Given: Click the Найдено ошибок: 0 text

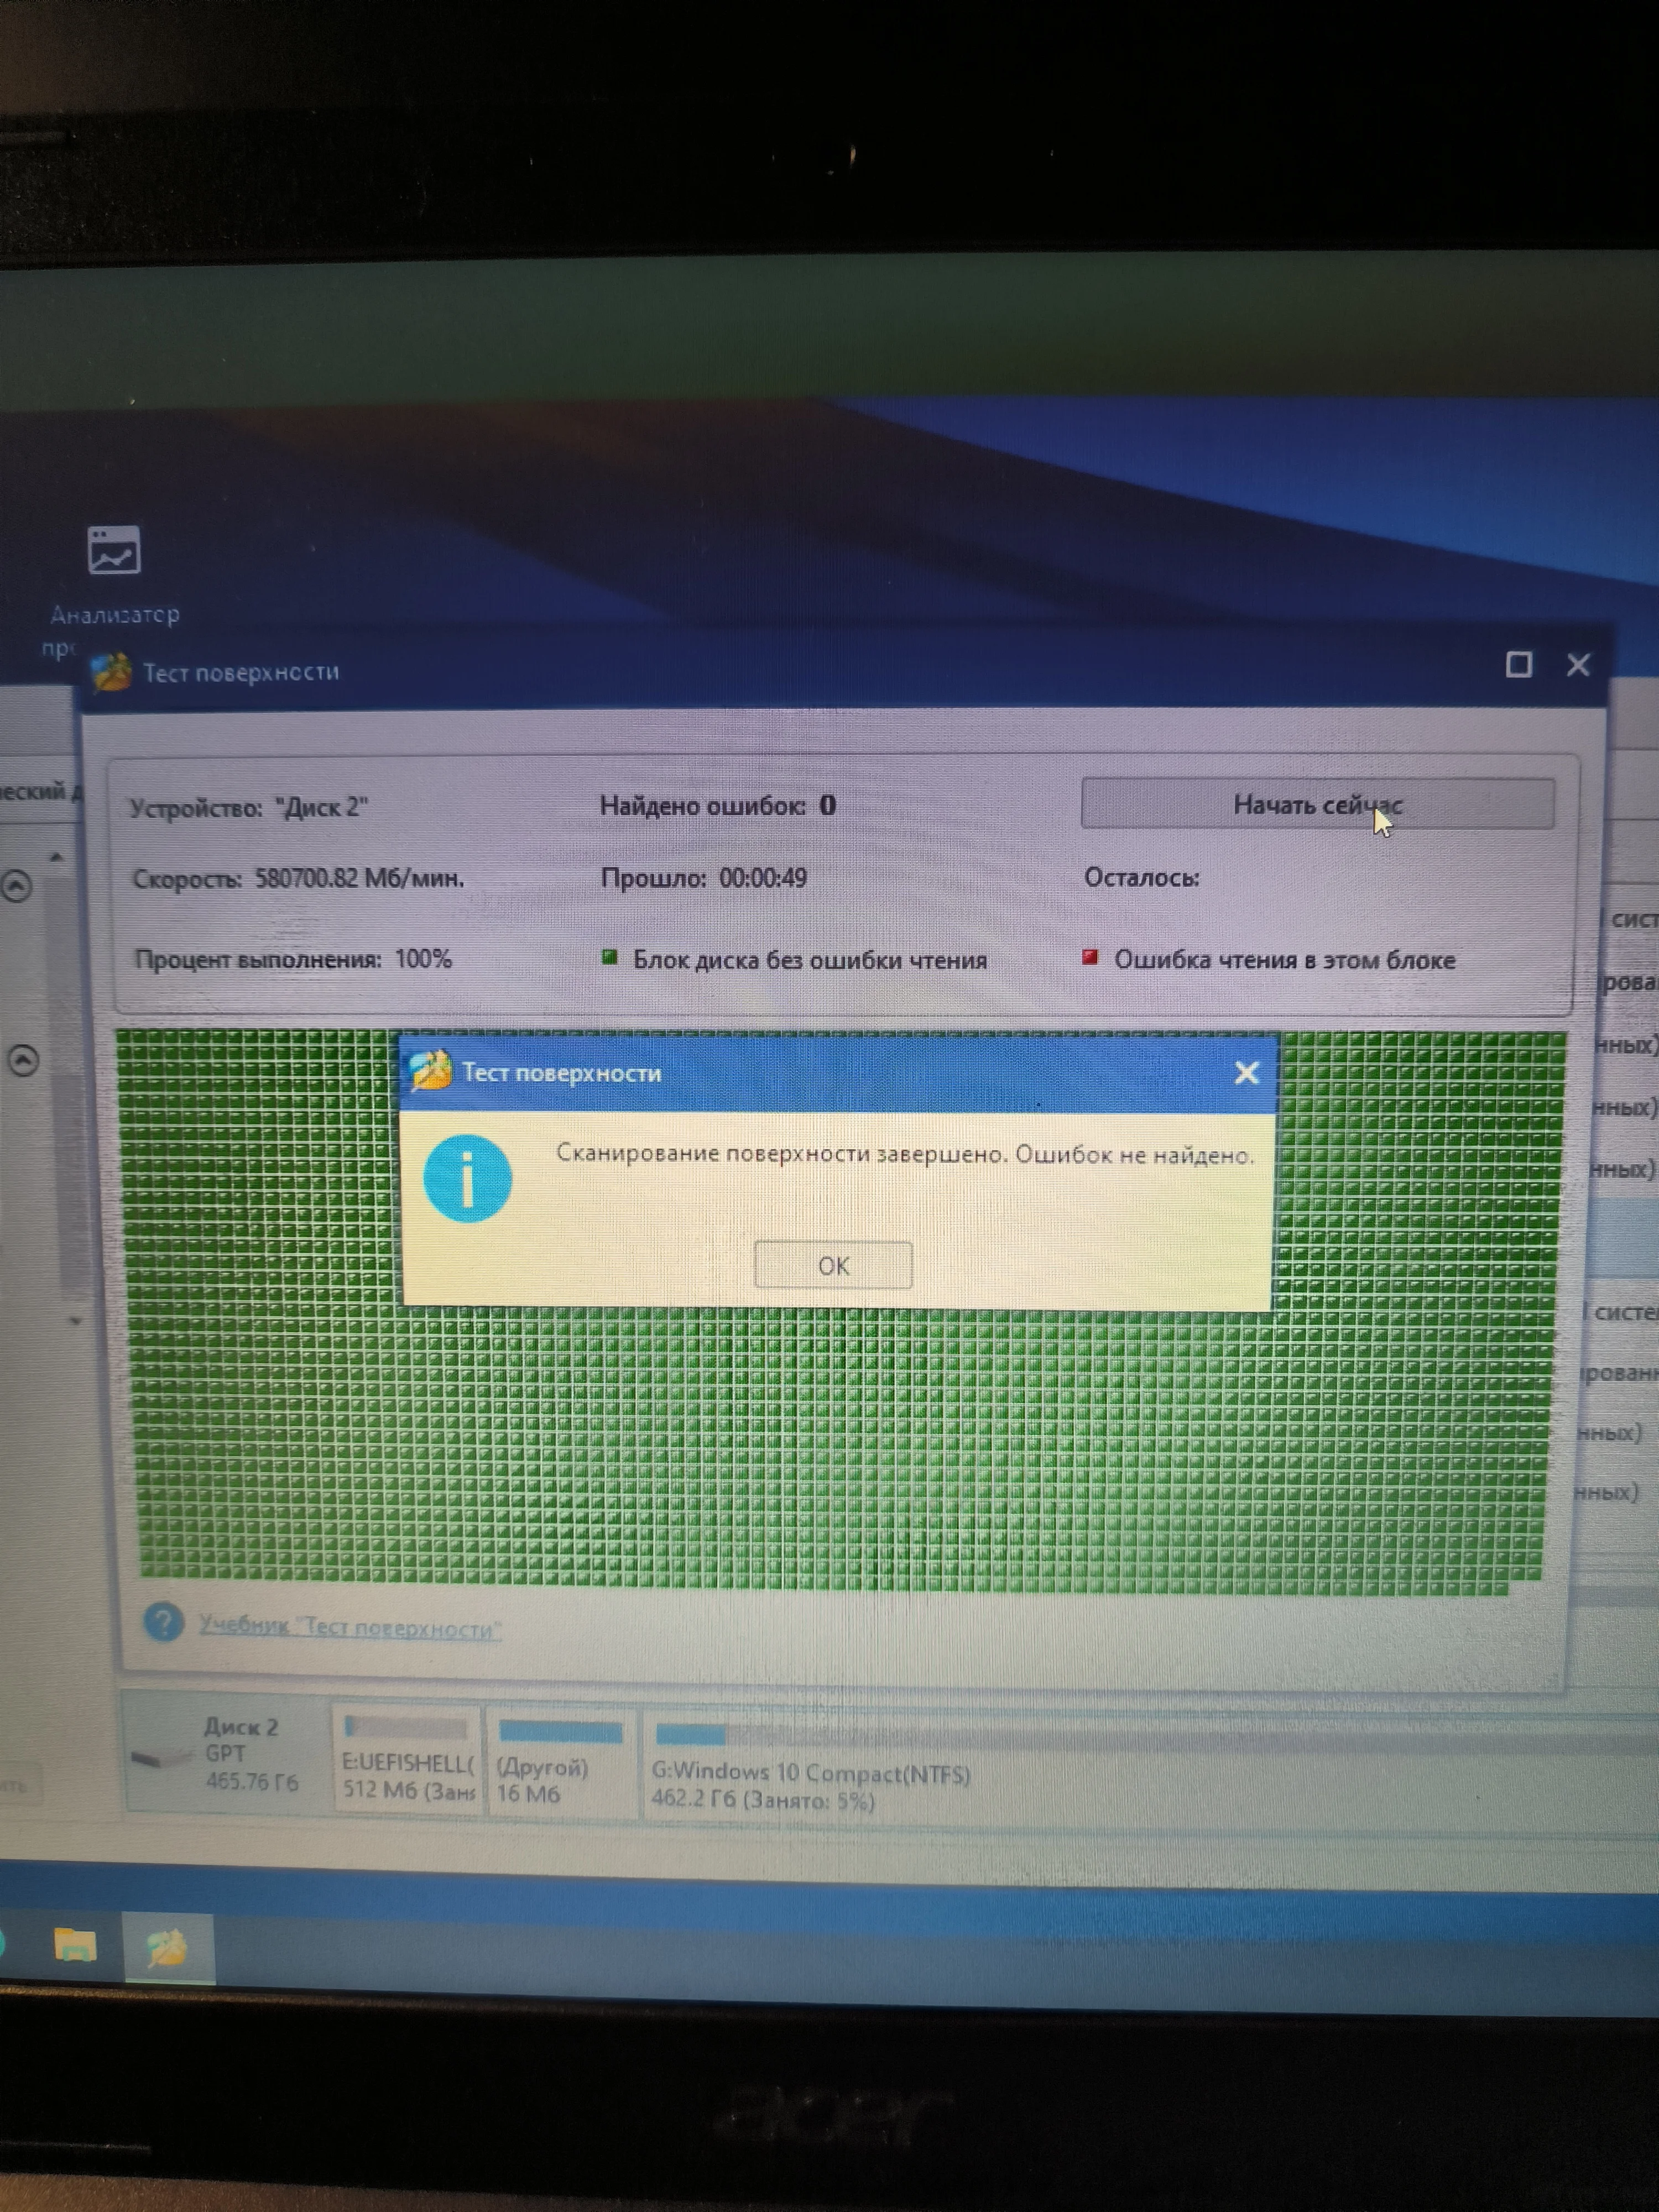Looking at the screenshot, I should click(718, 805).
